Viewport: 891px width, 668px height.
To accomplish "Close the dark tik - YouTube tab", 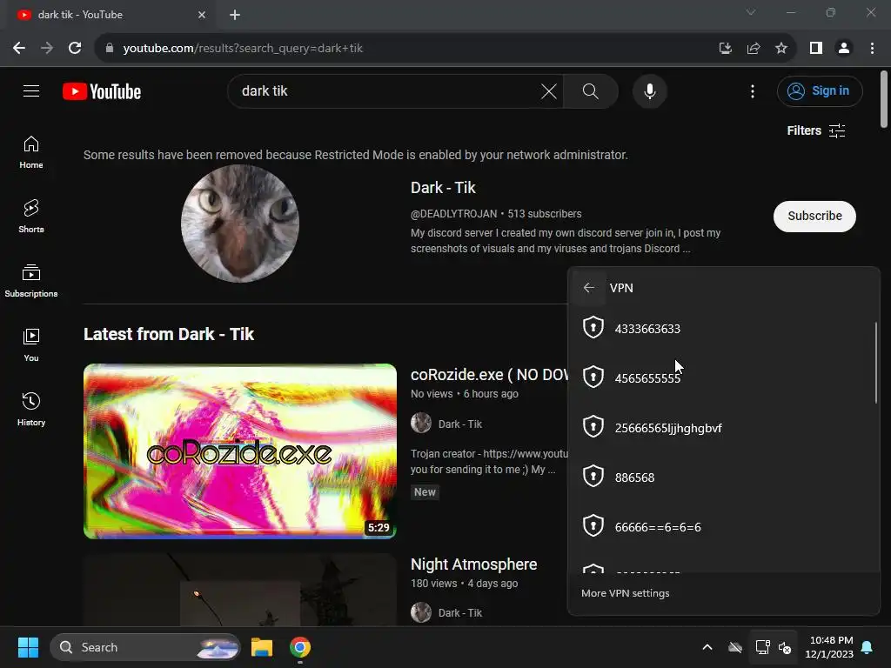I will point(202,15).
